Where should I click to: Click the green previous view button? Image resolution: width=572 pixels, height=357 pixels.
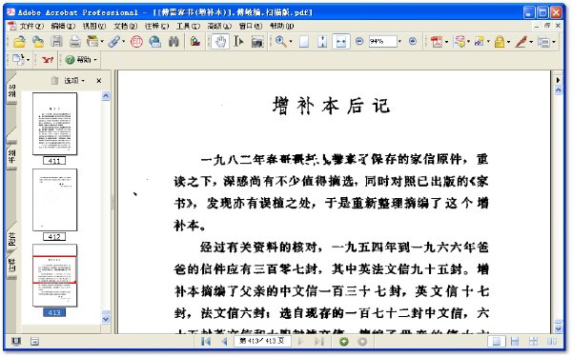(x=343, y=342)
